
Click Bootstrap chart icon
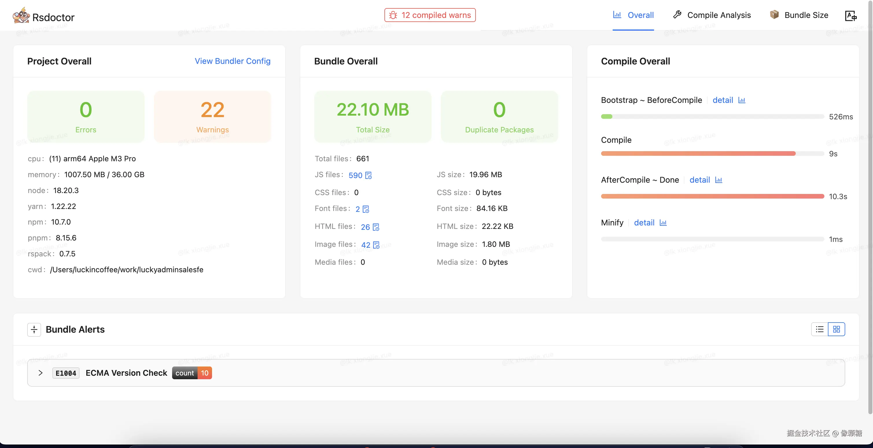[742, 100]
